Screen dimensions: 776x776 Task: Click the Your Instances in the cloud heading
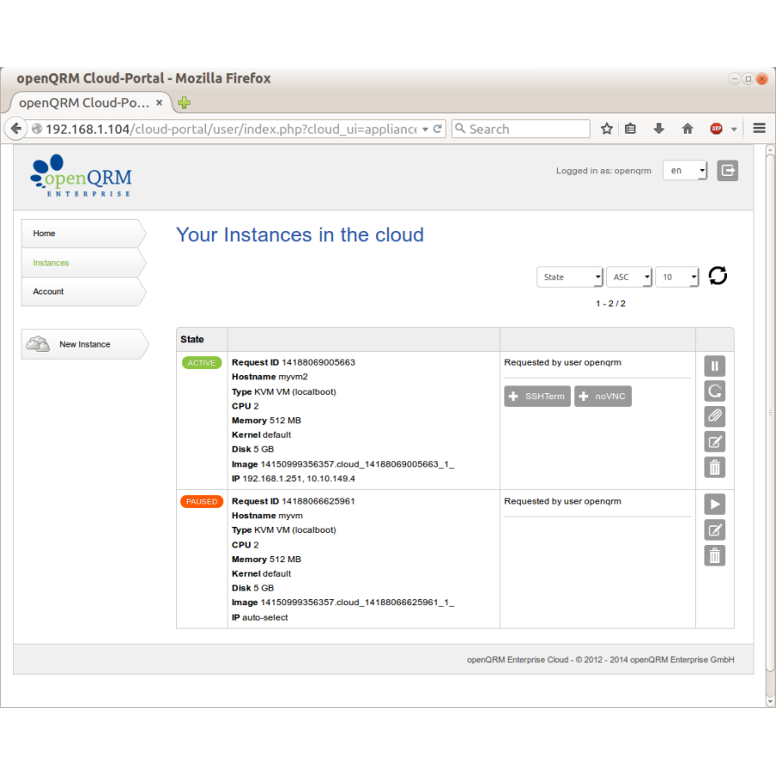click(x=300, y=235)
